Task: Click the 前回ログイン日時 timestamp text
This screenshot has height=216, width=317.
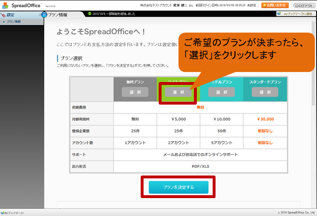Action: tap(221, 5)
